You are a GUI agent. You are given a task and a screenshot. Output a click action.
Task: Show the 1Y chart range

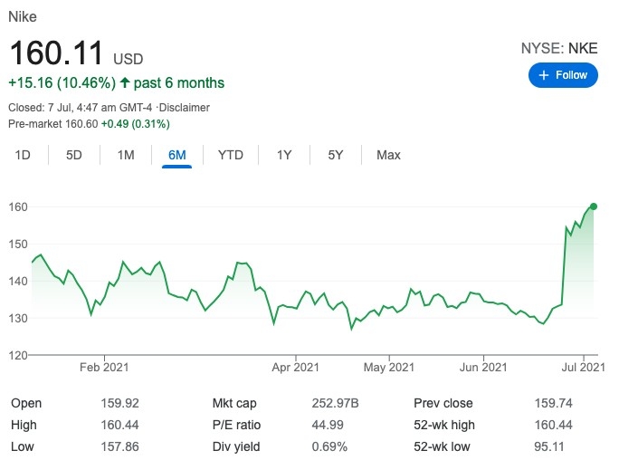click(x=284, y=155)
